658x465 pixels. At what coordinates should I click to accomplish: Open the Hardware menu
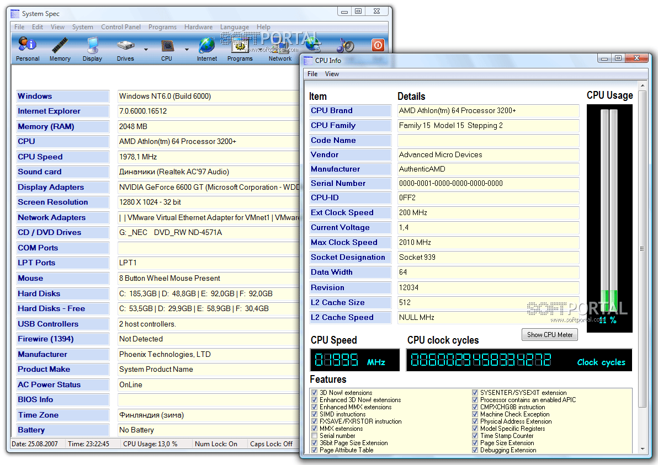(x=199, y=27)
